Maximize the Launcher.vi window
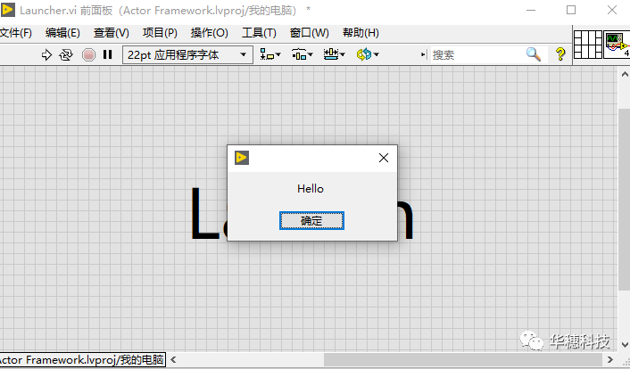Screen dimensions: 630x369 (x=571, y=10)
